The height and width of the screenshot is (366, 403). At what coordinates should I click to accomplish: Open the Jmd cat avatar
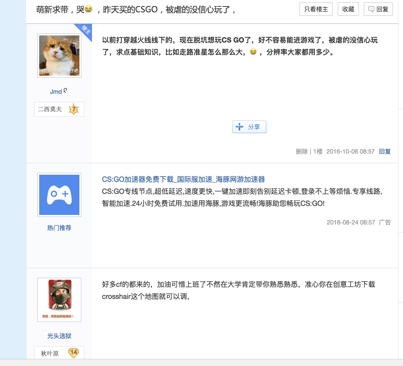[59, 56]
